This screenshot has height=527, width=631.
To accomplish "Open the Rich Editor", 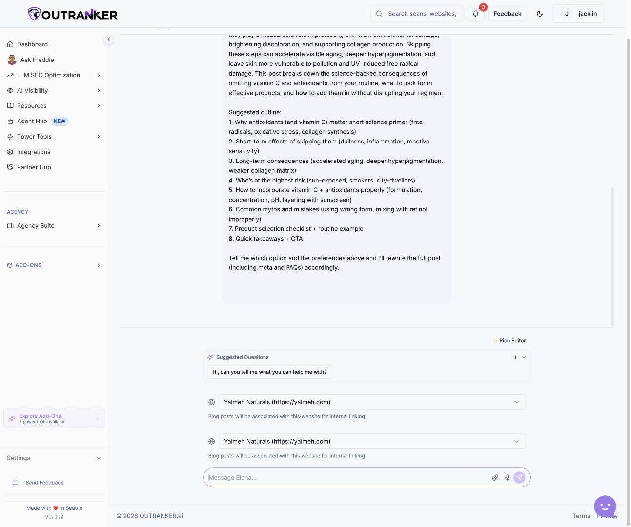I will pos(509,341).
